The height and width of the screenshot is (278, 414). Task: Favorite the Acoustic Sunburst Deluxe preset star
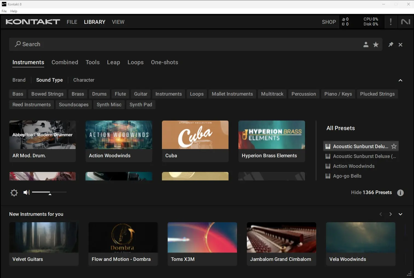coord(394,146)
